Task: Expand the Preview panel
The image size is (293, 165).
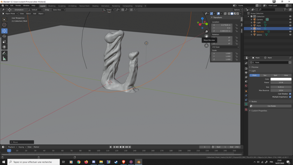Action: pos(255,67)
